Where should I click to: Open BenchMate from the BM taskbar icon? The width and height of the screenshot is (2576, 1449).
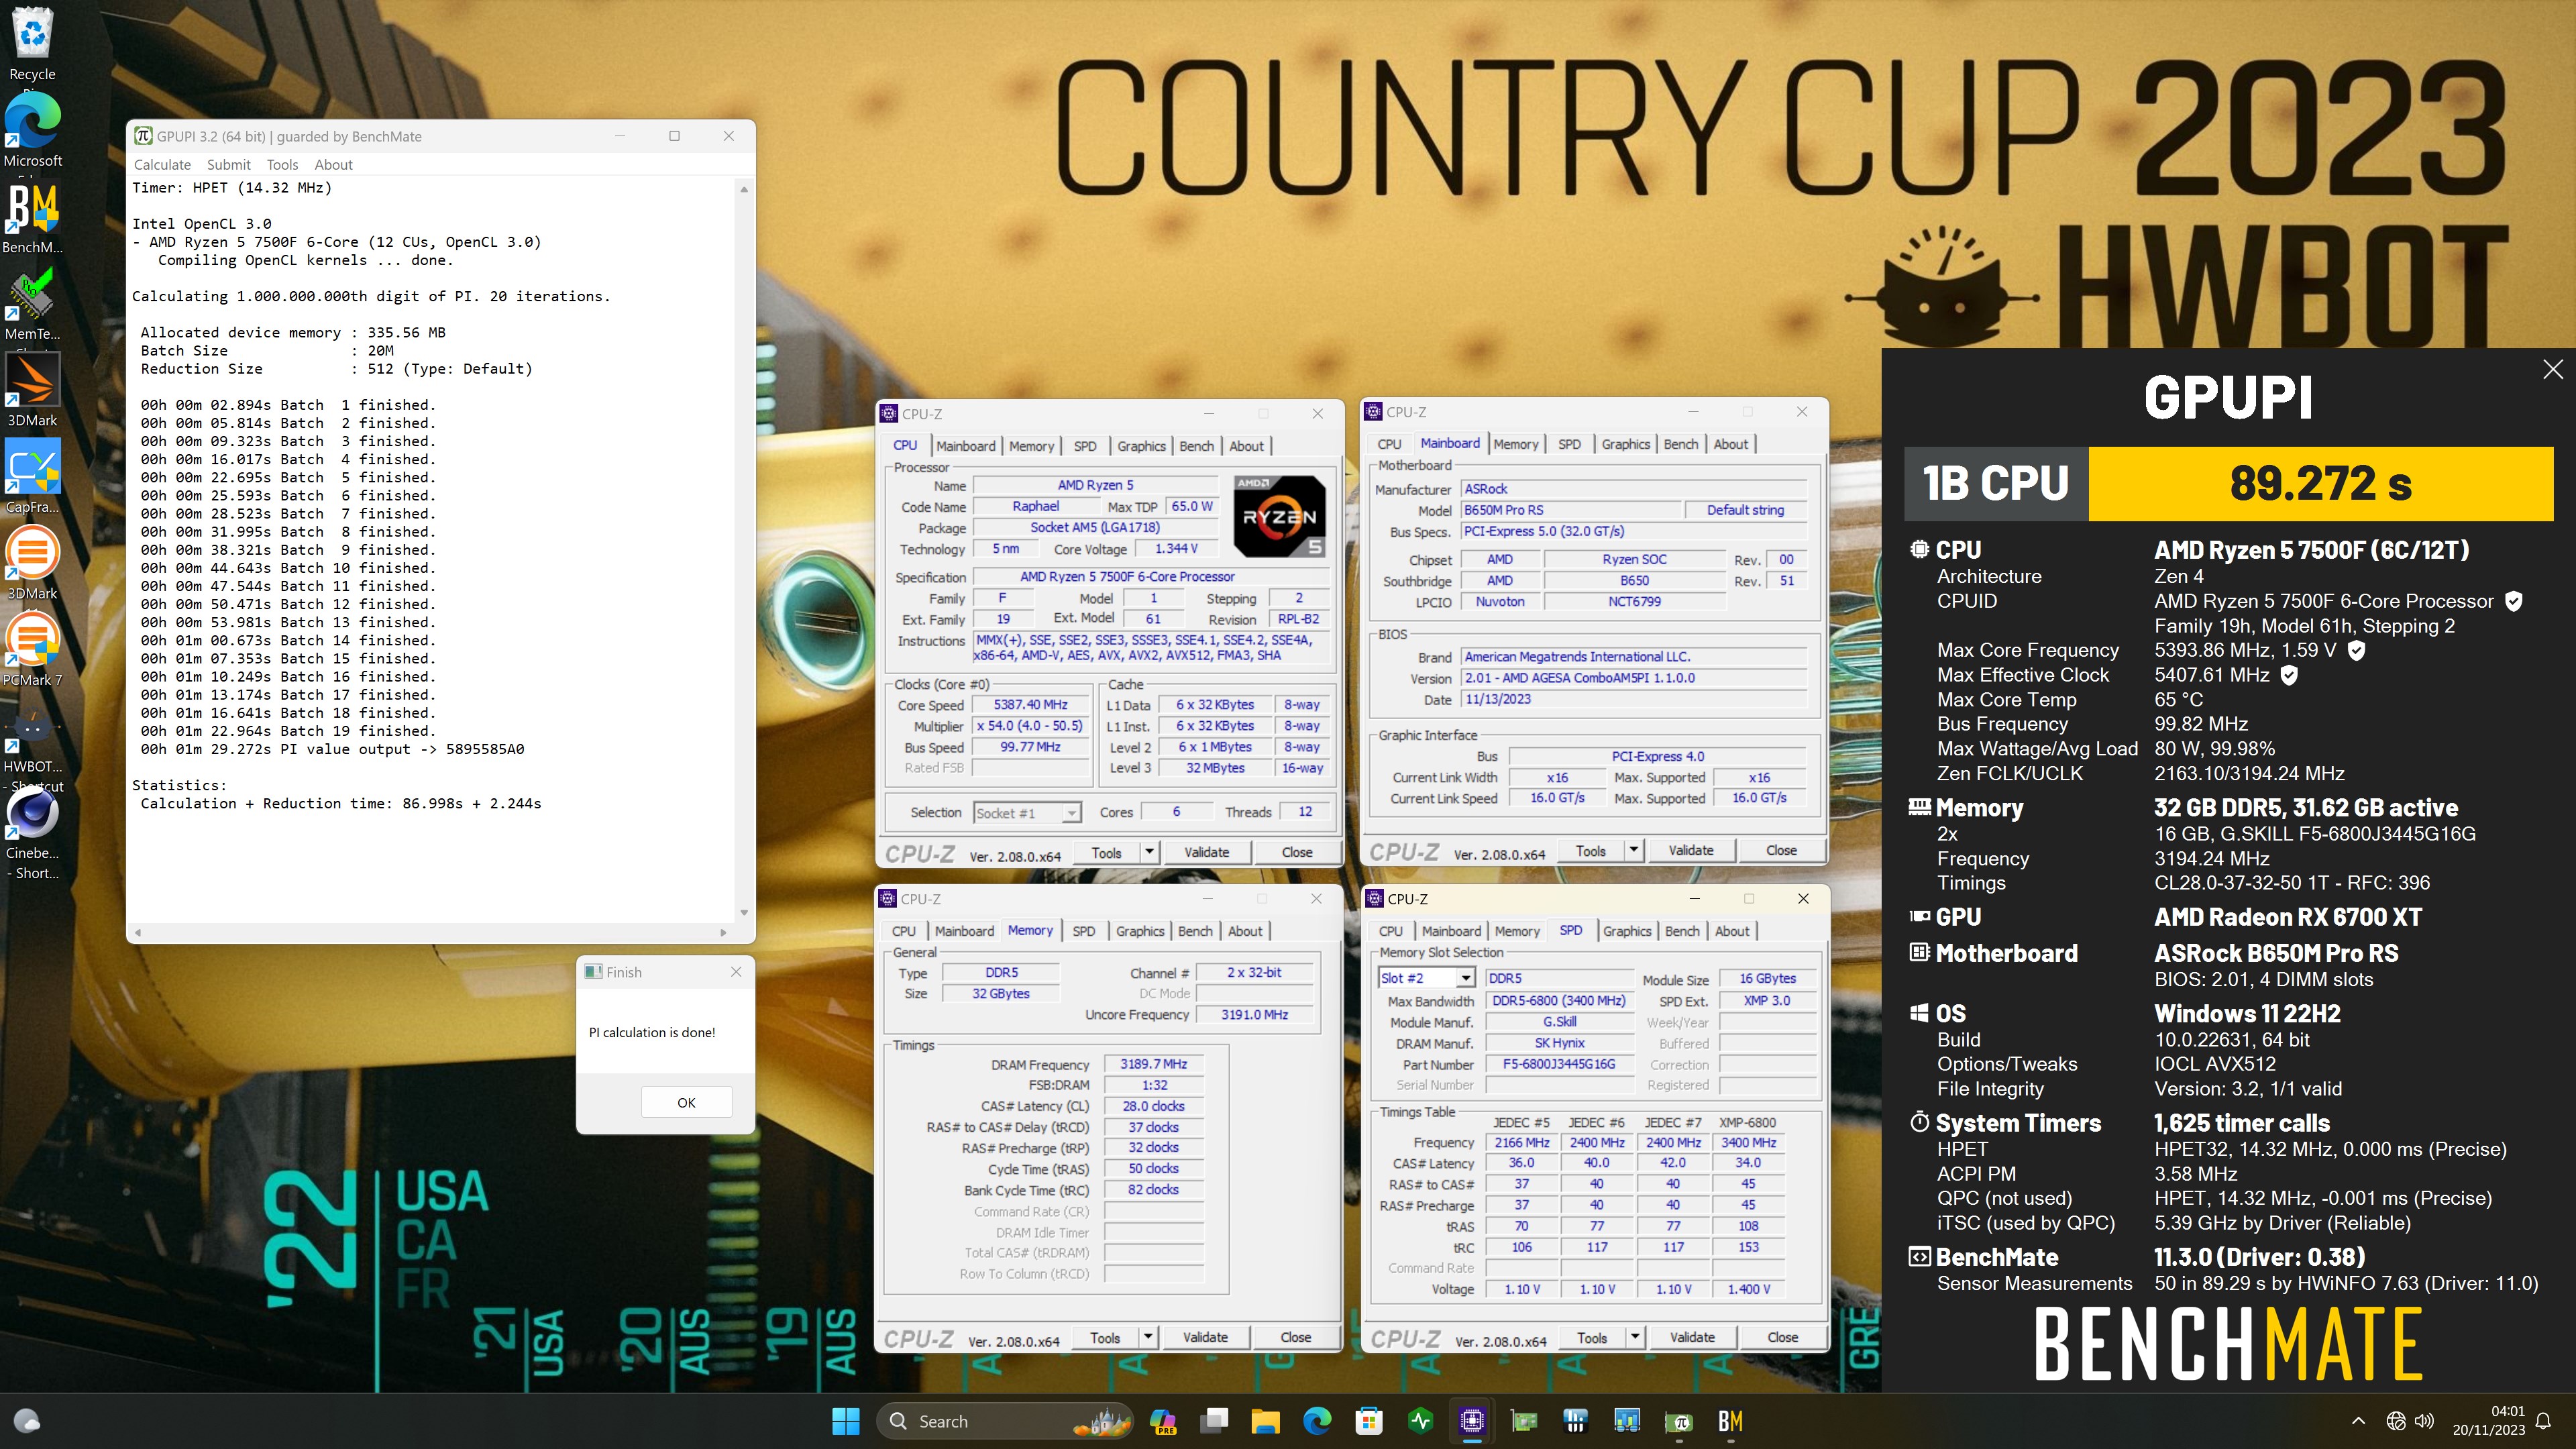pos(1730,1421)
